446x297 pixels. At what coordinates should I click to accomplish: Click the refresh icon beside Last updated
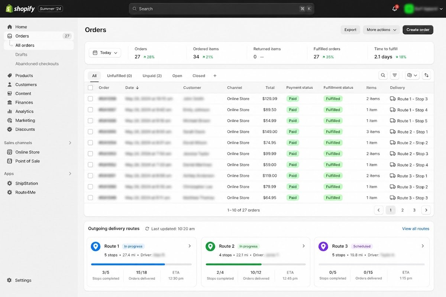(x=147, y=229)
